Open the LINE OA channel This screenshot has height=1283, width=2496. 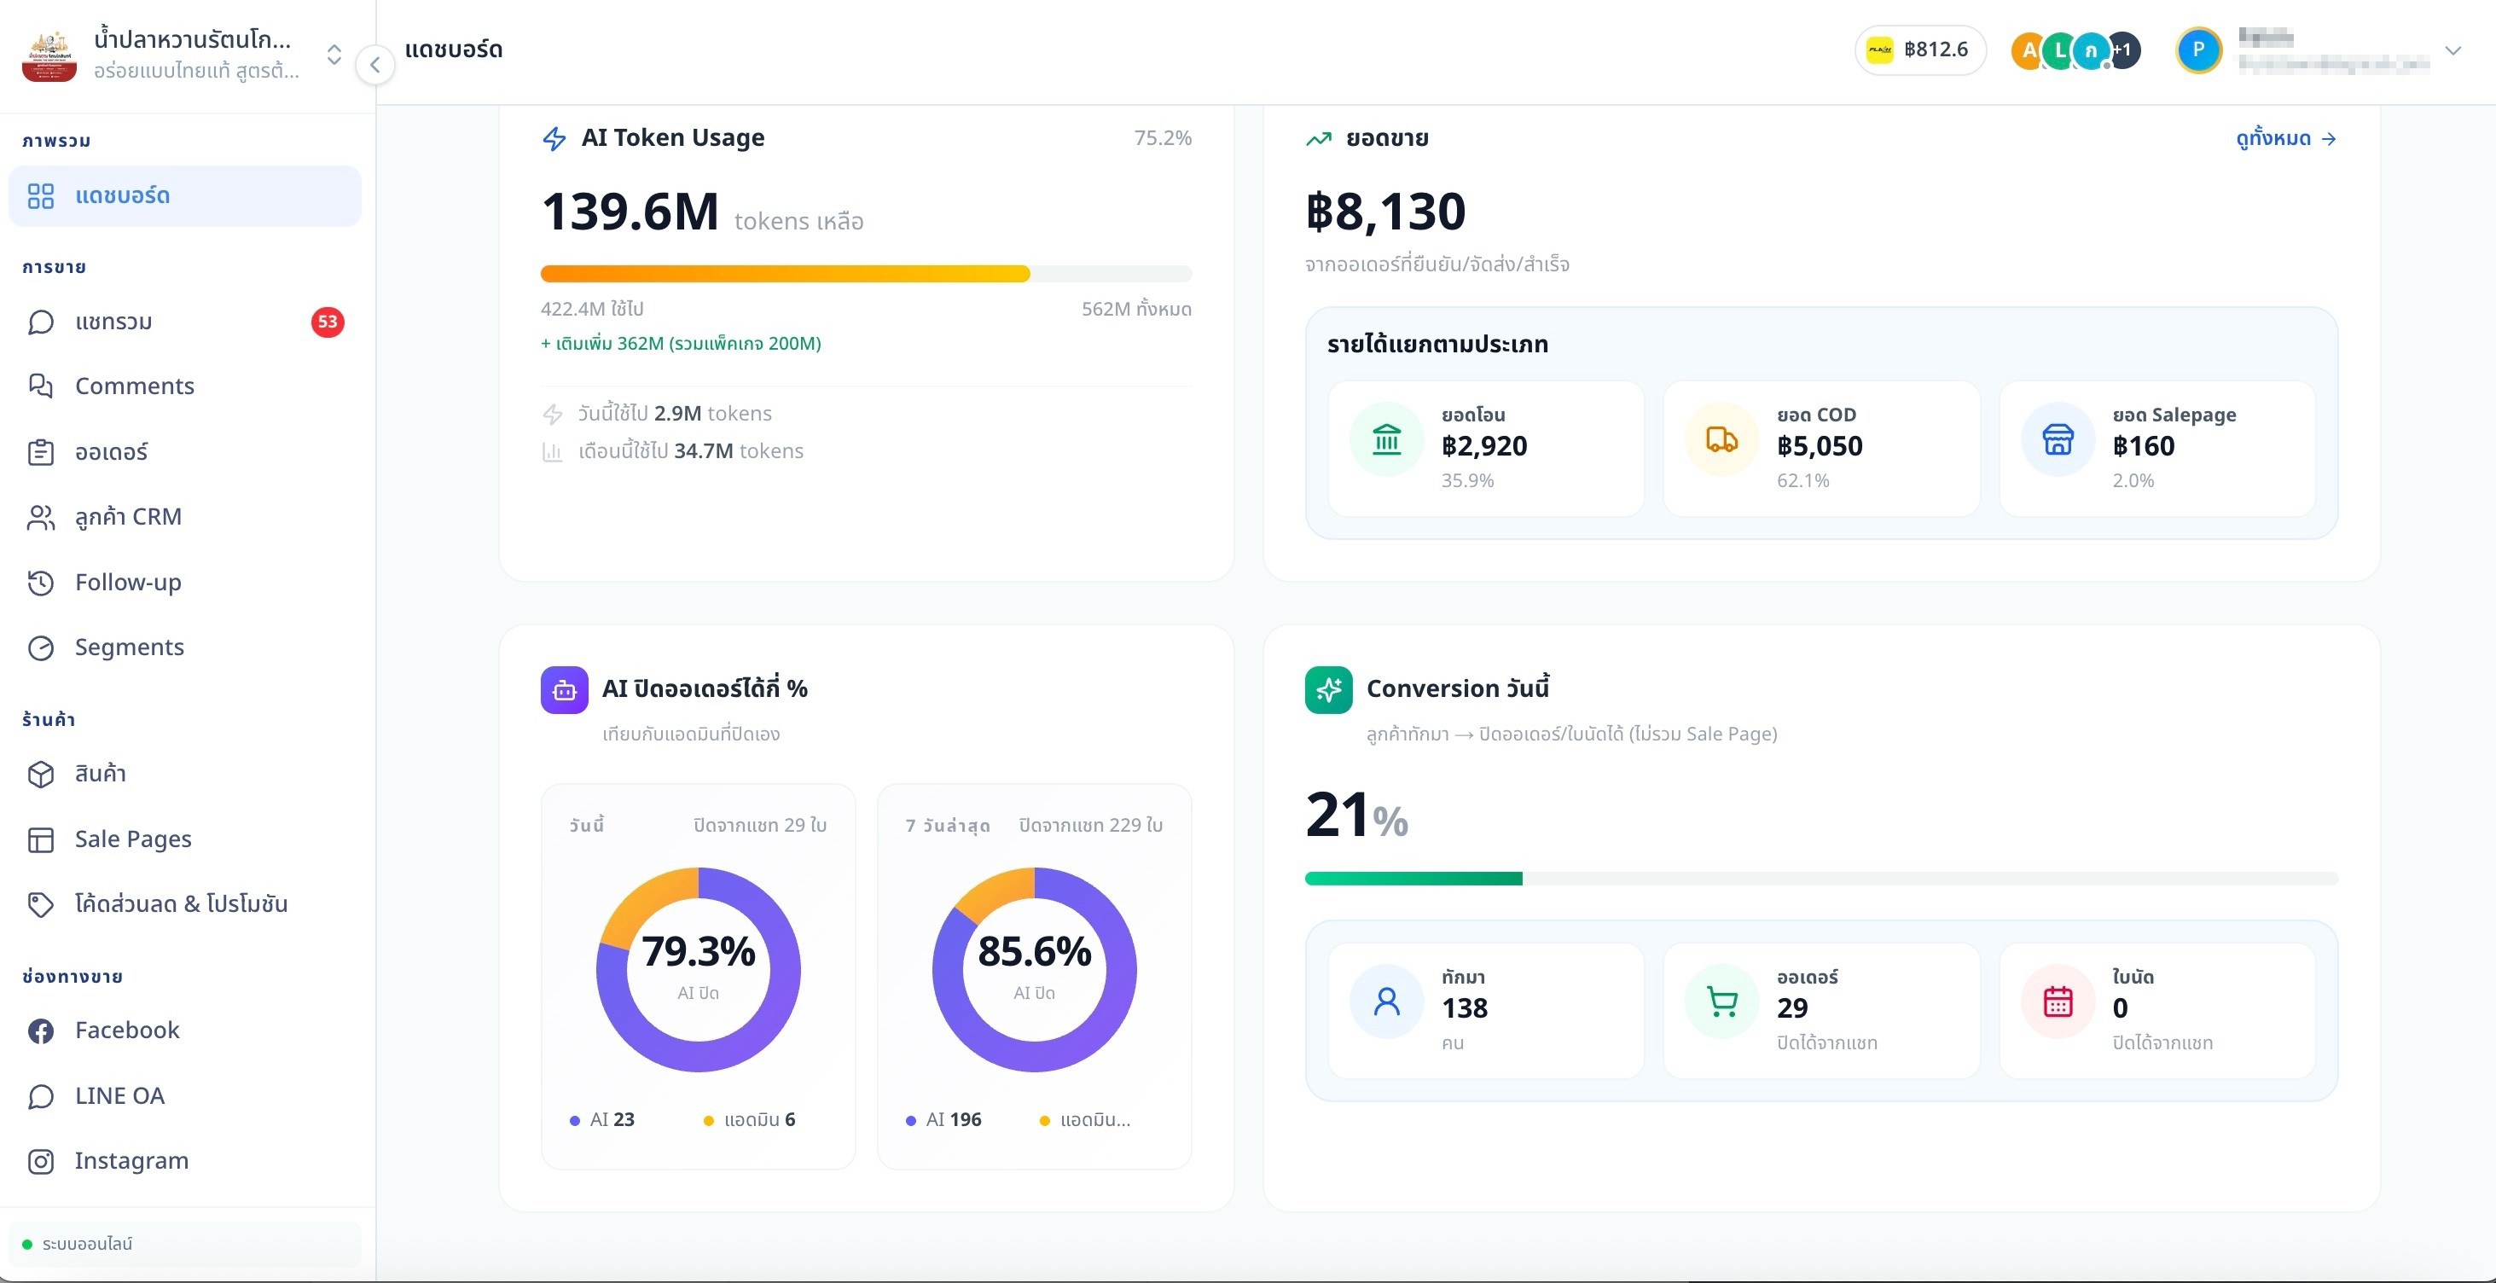[185, 1096]
